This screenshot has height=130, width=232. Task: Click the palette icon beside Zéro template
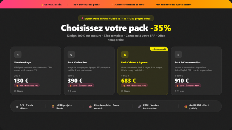pos(90,107)
